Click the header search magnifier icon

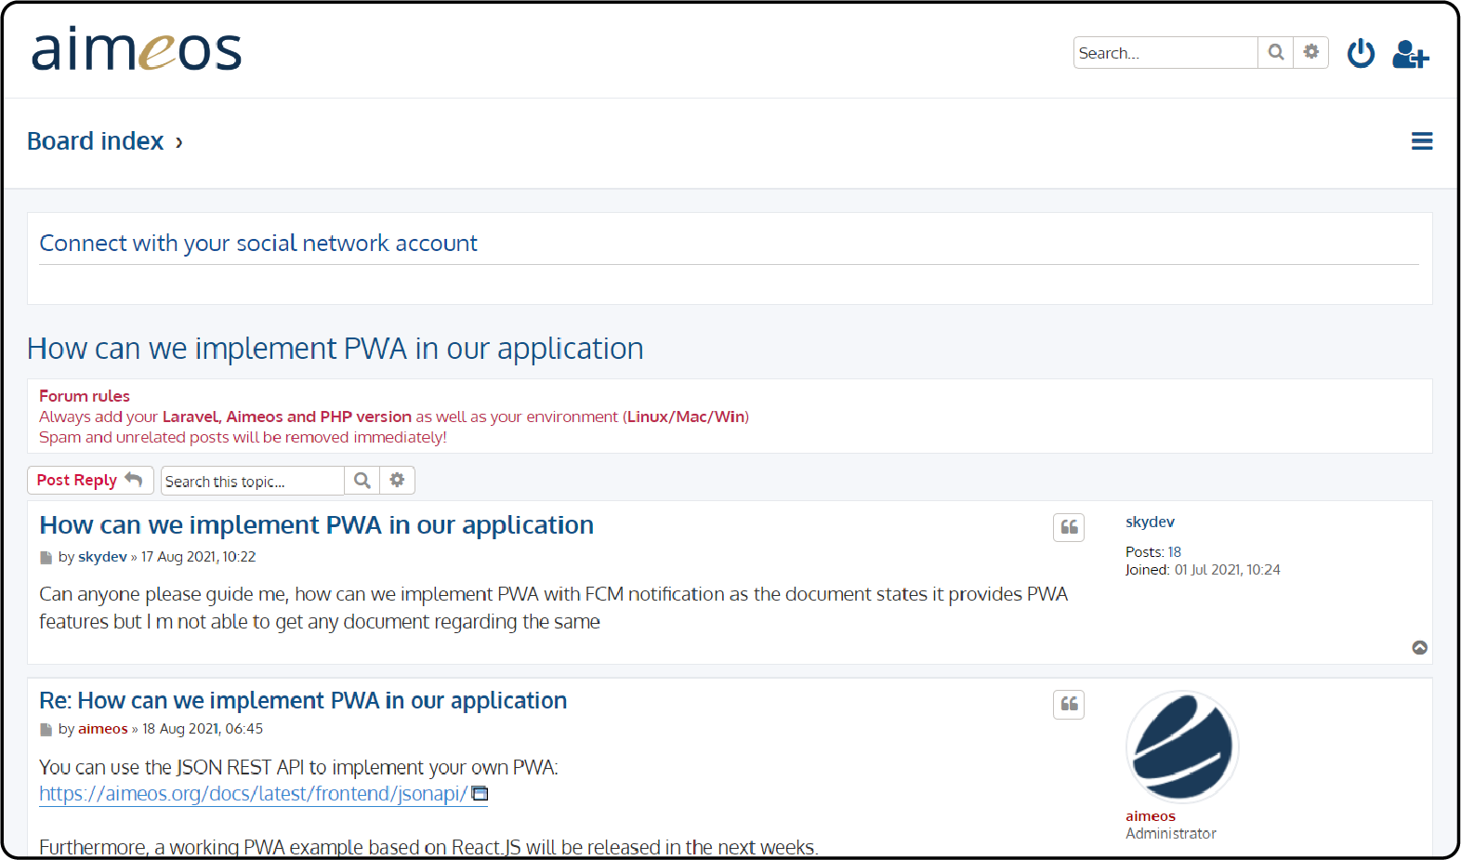pos(1276,52)
